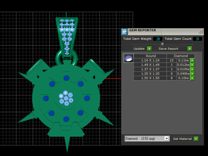Click the Total Gem Weight label

(137, 39)
